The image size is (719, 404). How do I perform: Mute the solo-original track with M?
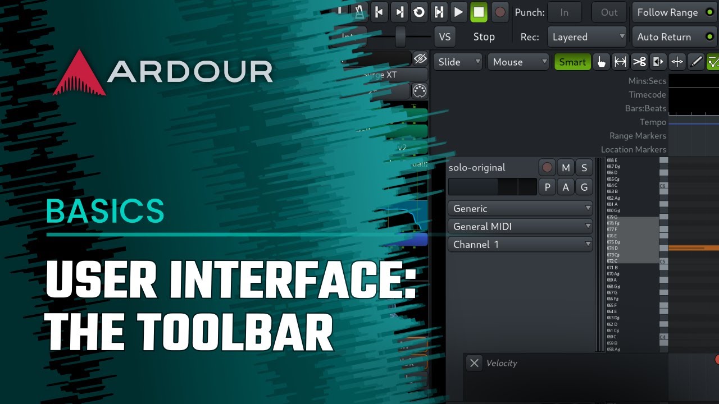click(x=566, y=167)
